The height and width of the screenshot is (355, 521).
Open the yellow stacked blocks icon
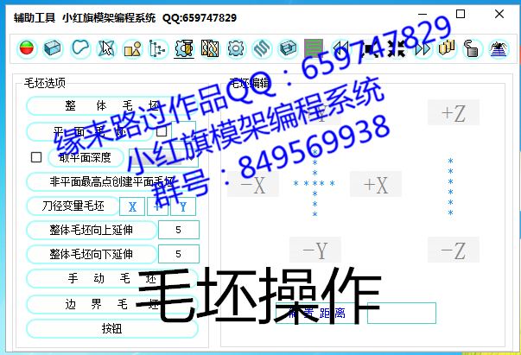[447, 48]
